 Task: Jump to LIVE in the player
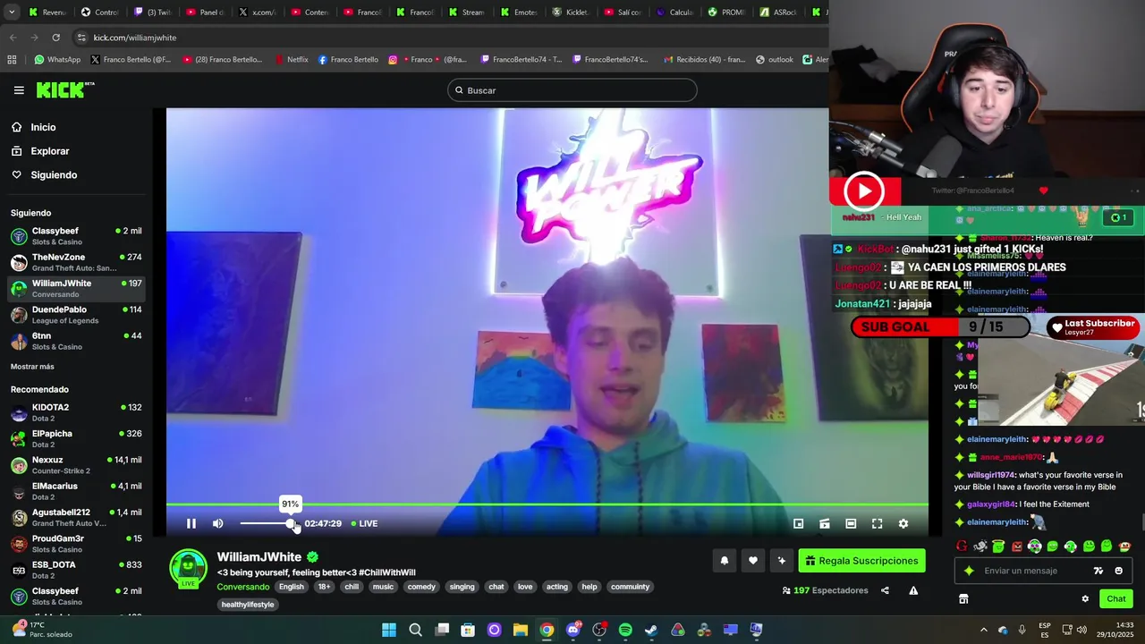[x=364, y=523]
